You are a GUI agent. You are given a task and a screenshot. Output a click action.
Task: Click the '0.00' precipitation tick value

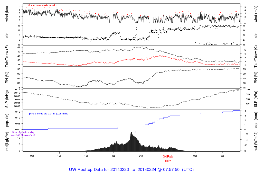tap(18, 129)
